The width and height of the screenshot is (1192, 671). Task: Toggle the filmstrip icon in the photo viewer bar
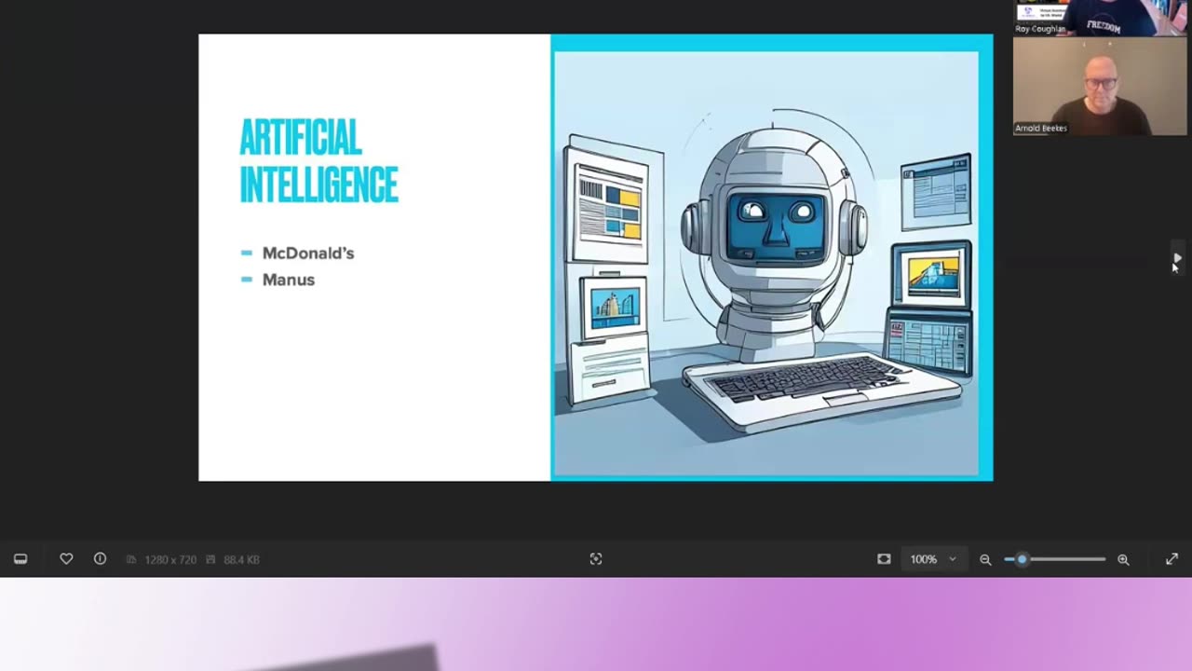[20, 559]
